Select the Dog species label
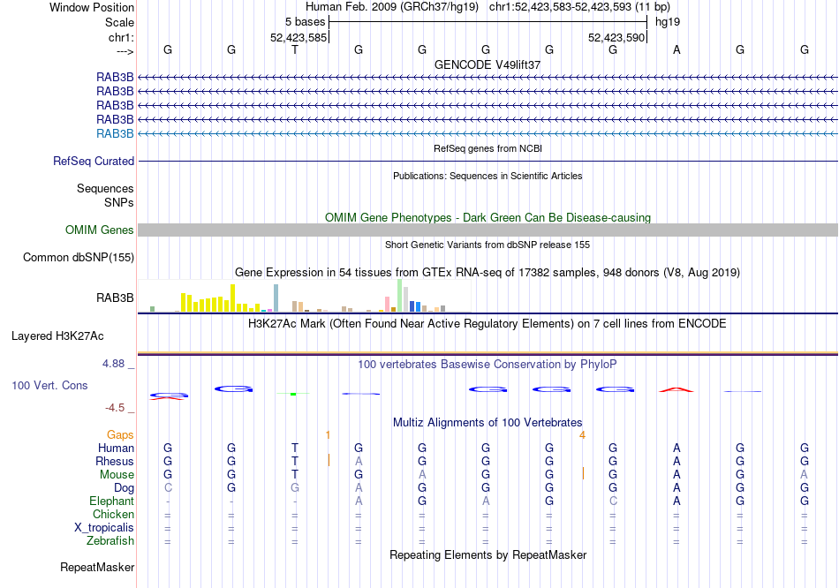 pyautogui.click(x=124, y=488)
